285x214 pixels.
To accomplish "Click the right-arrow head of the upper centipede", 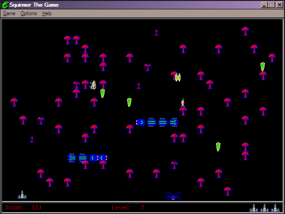I will (x=173, y=122).
